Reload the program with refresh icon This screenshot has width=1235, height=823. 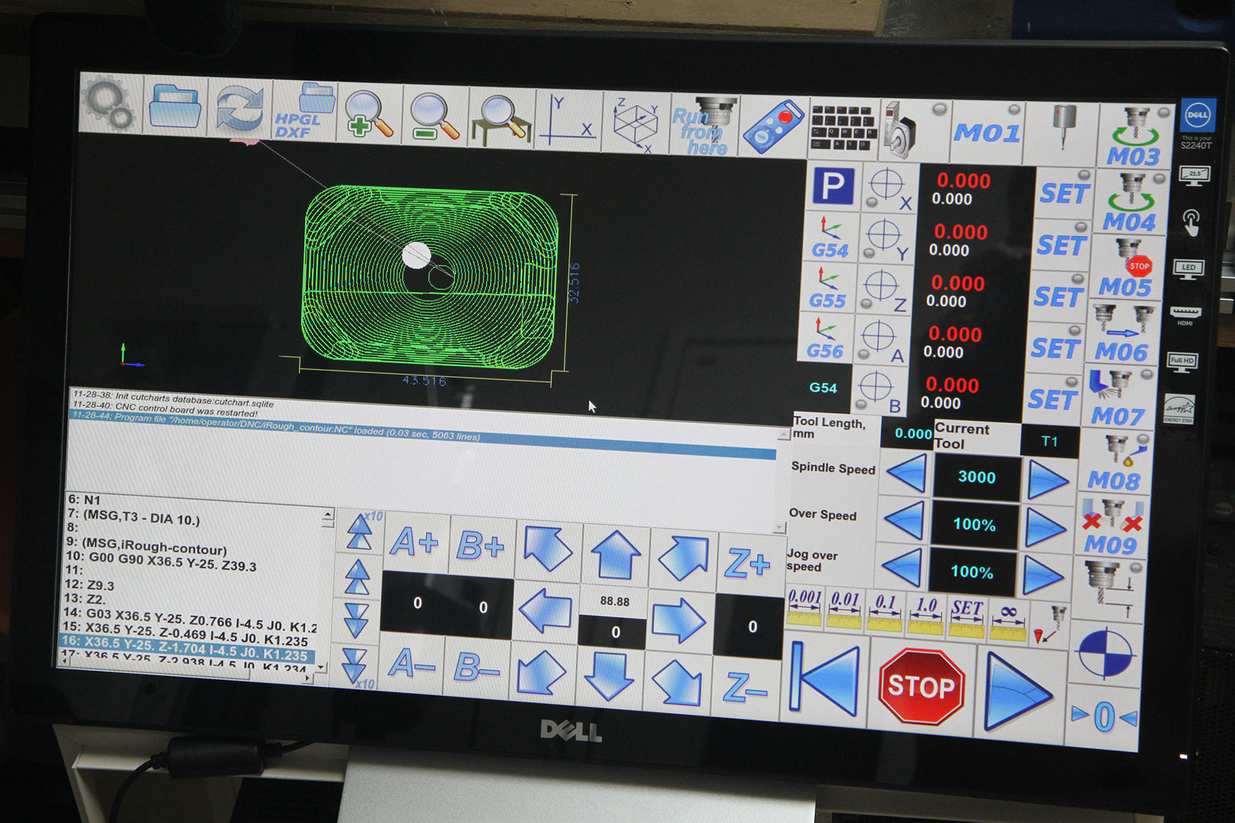(240, 109)
